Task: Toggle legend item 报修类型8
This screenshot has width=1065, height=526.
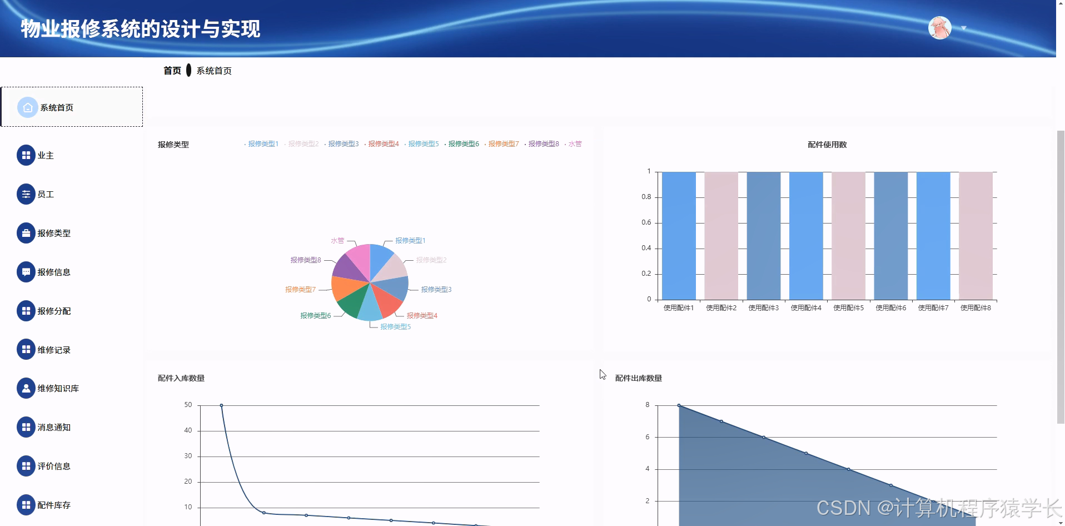Action: [x=541, y=143]
